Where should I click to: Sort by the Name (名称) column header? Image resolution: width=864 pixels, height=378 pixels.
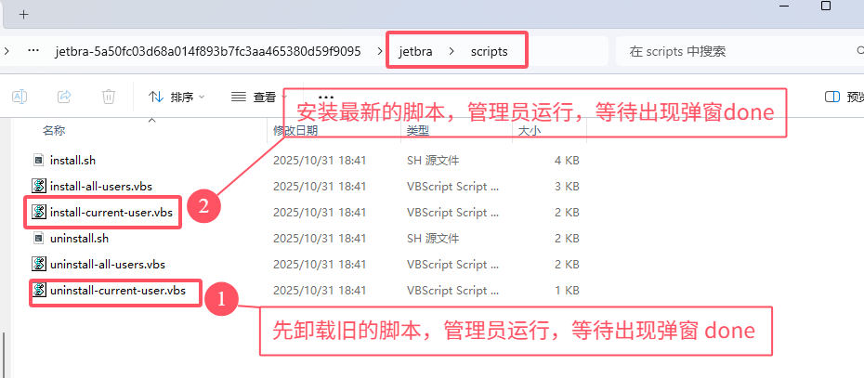coord(54,131)
